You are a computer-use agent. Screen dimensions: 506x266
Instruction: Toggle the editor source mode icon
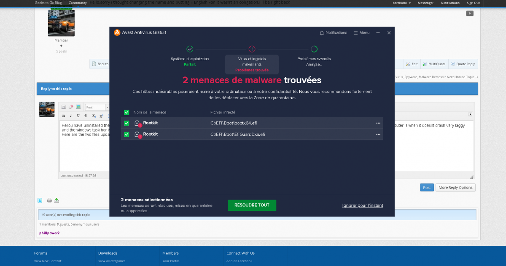pos(64,107)
